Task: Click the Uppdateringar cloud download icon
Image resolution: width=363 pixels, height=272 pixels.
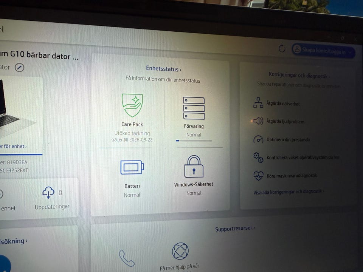Action: click(48, 192)
